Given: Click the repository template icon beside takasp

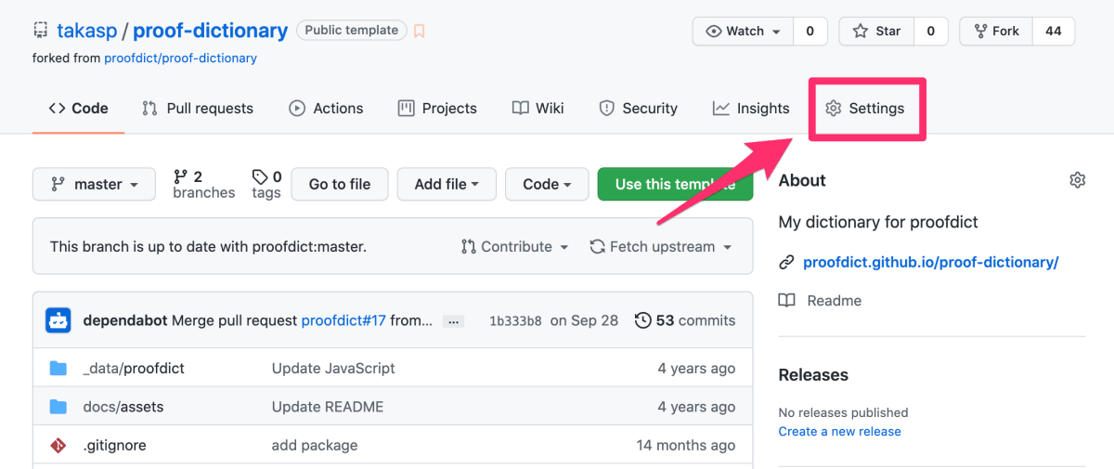Looking at the screenshot, I should pyautogui.click(x=41, y=31).
